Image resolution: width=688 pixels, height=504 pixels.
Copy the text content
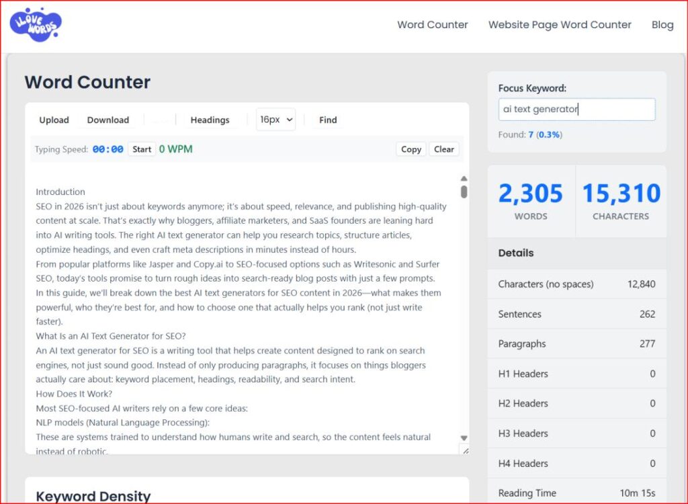(x=411, y=149)
